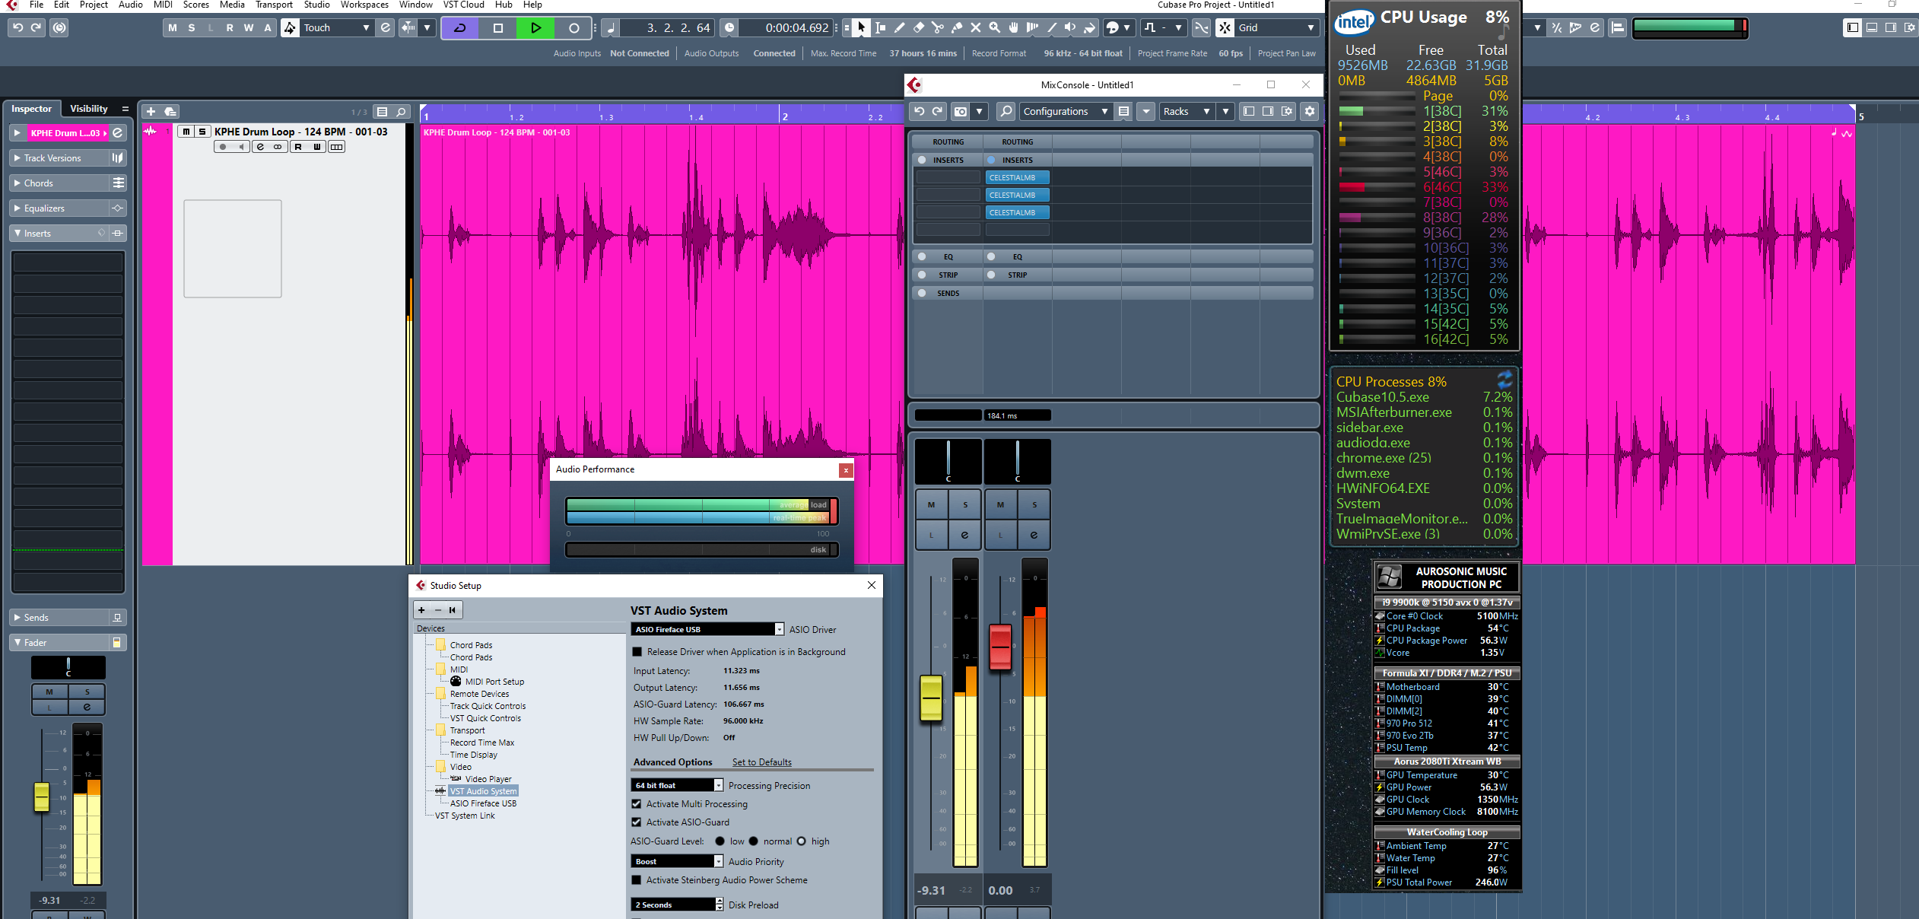Open MixConsole Configurations dropdown
Viewport: 1919px width, 919px height.
1065,112
